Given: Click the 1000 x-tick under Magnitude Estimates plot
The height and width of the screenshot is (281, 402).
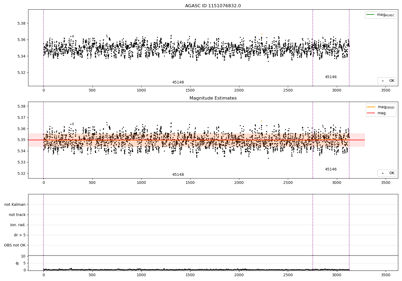Looking at the screenshot, I should click(141, 183).
